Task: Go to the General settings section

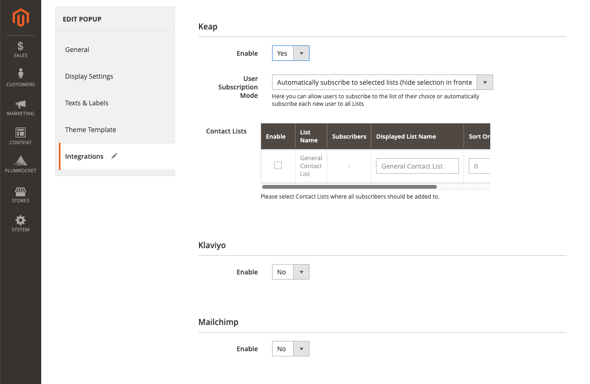Action: tap(77, 49)
